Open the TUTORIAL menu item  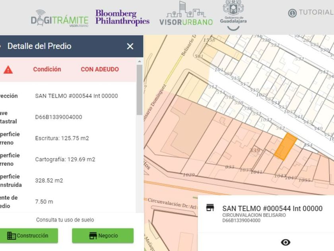click(316, 12)
